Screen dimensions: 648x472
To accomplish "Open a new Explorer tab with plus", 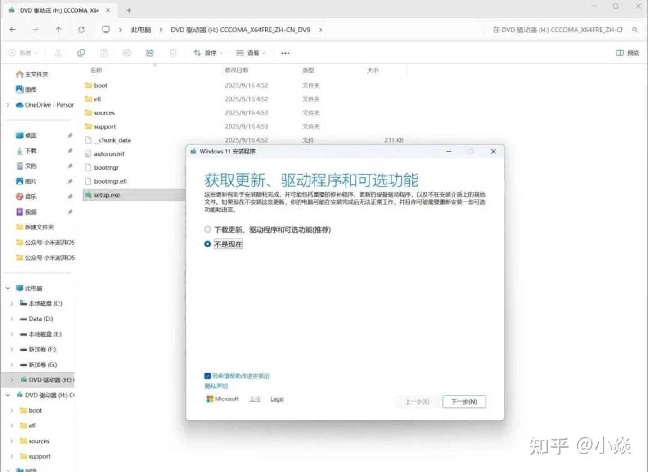I will (x=129, y=10).
